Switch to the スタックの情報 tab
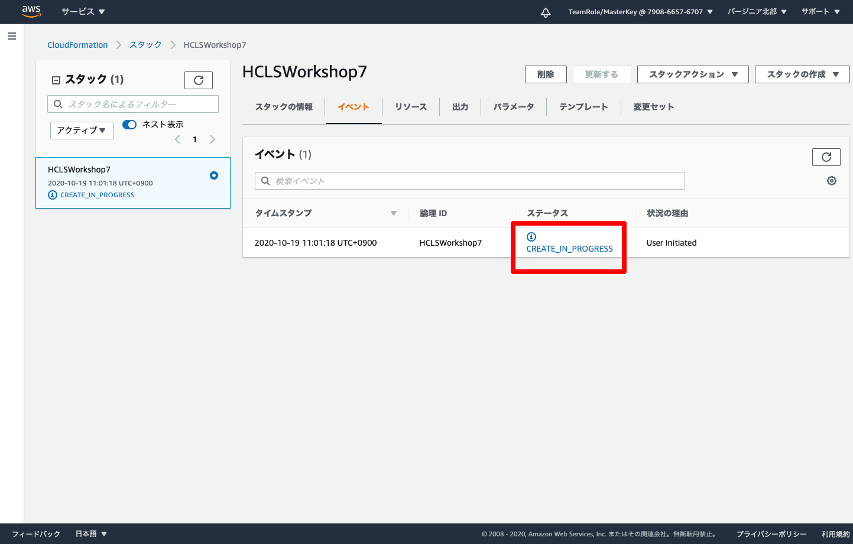The image size is (853, 544). point(284,107)
